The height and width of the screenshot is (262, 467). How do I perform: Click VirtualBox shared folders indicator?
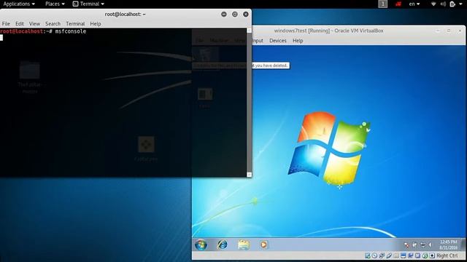(x=396, y=255)
